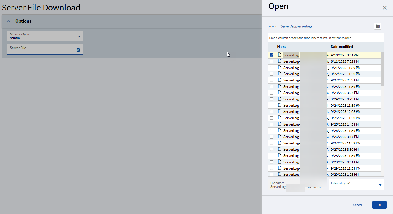Select the date cell 9/22/2025 2:33 PM
The height and width of the screenshot is (214, 393).
355,80
